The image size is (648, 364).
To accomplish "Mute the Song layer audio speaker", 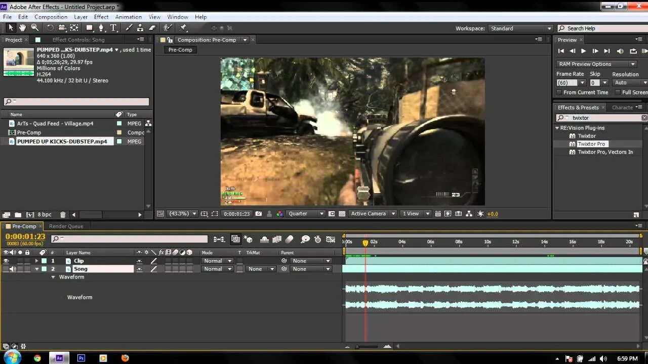I will point(13,269).
